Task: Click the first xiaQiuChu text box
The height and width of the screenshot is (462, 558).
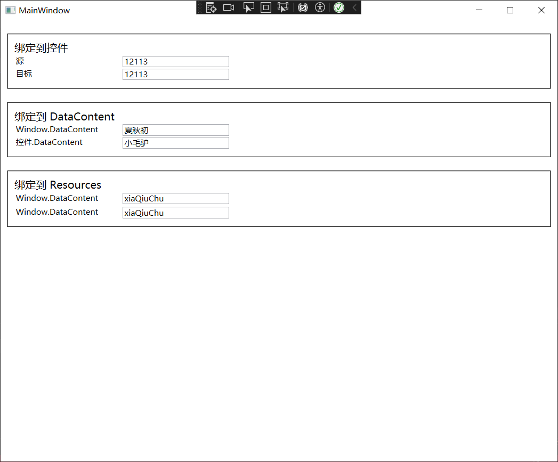Action: 176,199
